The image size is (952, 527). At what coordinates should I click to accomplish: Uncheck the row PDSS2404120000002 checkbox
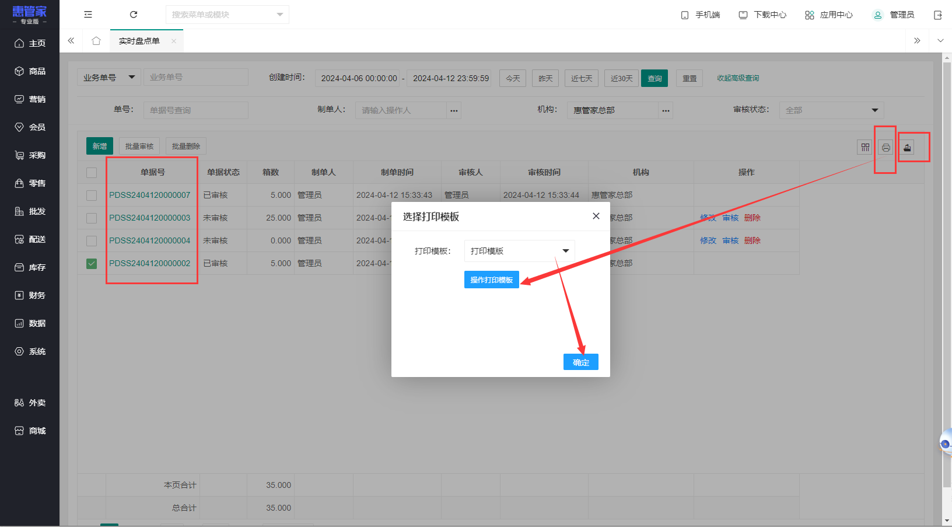92,264
